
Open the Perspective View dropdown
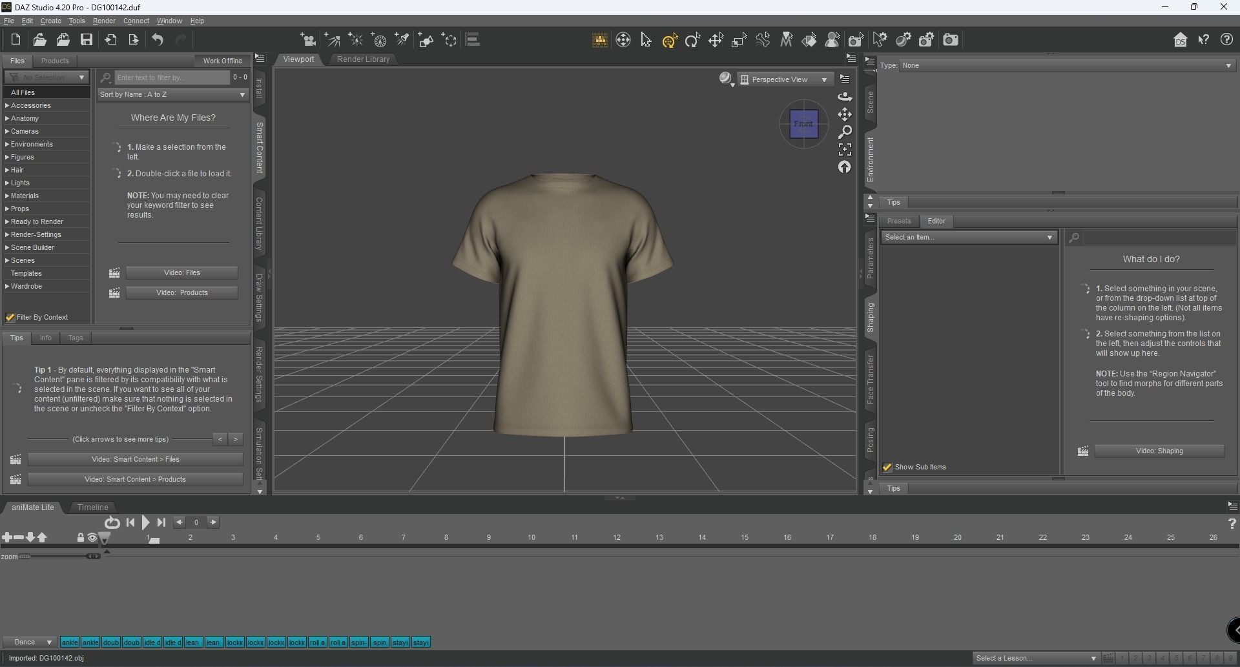(785, 79)
